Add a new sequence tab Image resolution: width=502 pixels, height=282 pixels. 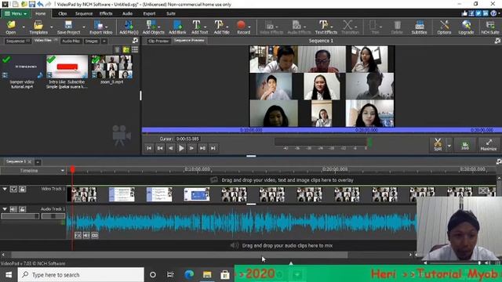click(x=38, y=162)
